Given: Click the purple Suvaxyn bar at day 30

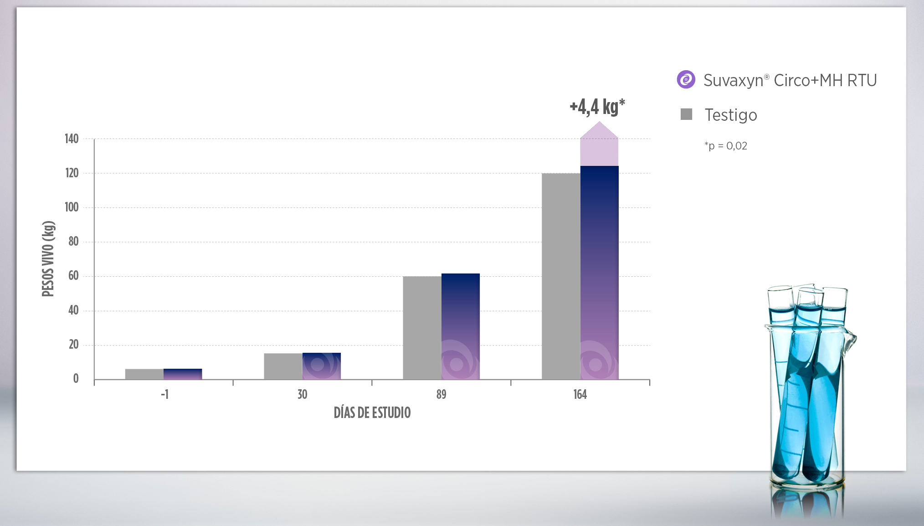Looking at the screenshot, I should (x=321, y=366).
